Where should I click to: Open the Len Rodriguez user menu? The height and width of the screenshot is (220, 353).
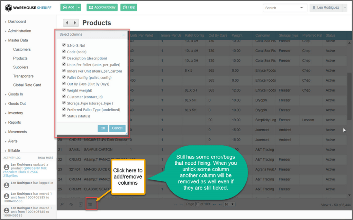328,8
